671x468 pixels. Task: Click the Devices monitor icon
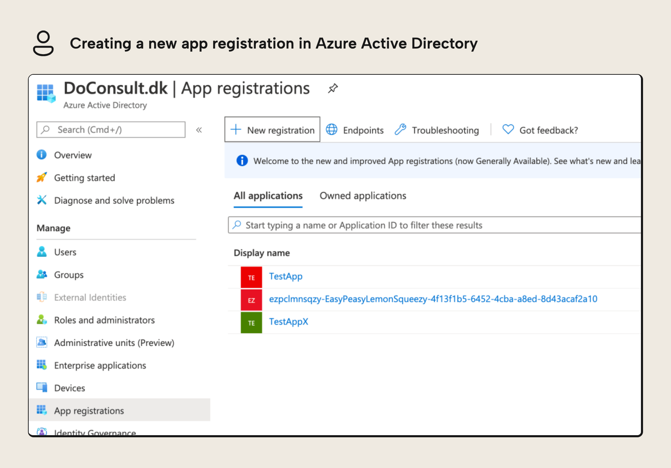[42, 387]
